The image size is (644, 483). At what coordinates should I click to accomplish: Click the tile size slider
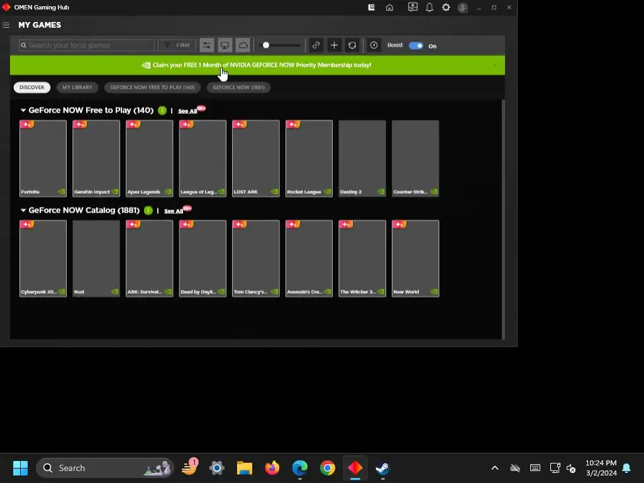[281, 45]
